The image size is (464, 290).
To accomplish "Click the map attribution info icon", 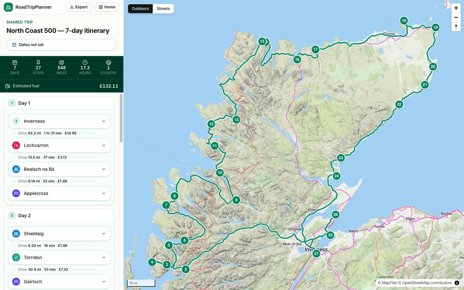I will click(457, 283).
